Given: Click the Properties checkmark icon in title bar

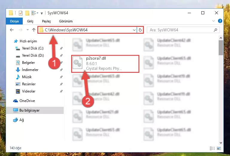Looking at the screenshot, I should point(21,13).
